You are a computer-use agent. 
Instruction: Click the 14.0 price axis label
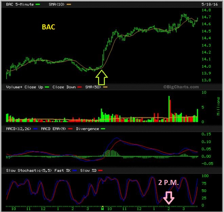(x=206, y=66)
